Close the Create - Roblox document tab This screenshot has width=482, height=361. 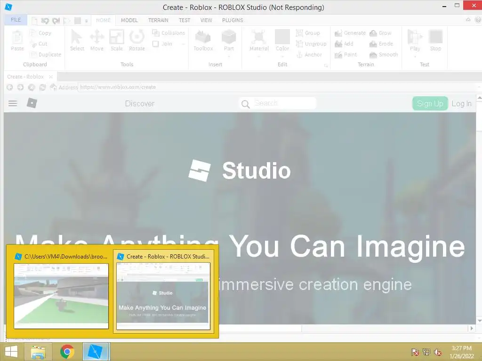tap(51, 77)
